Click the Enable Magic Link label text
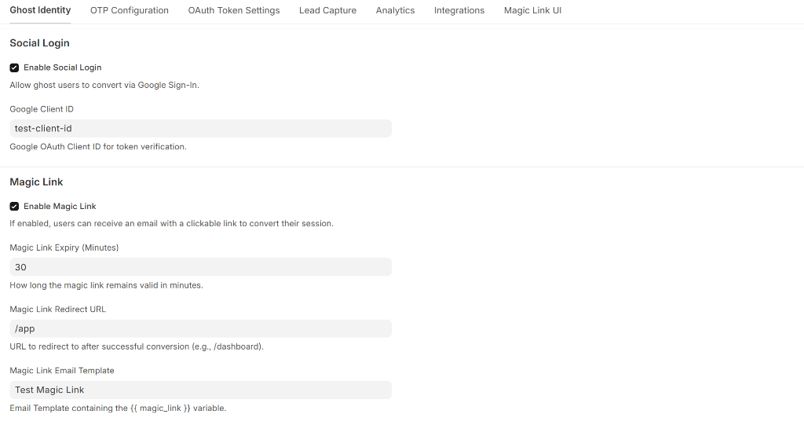 point(60,207)
